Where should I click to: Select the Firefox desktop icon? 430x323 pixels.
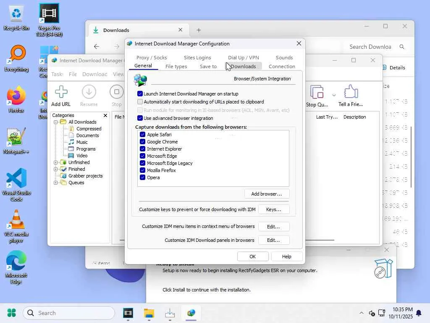[x=16, y=99]
